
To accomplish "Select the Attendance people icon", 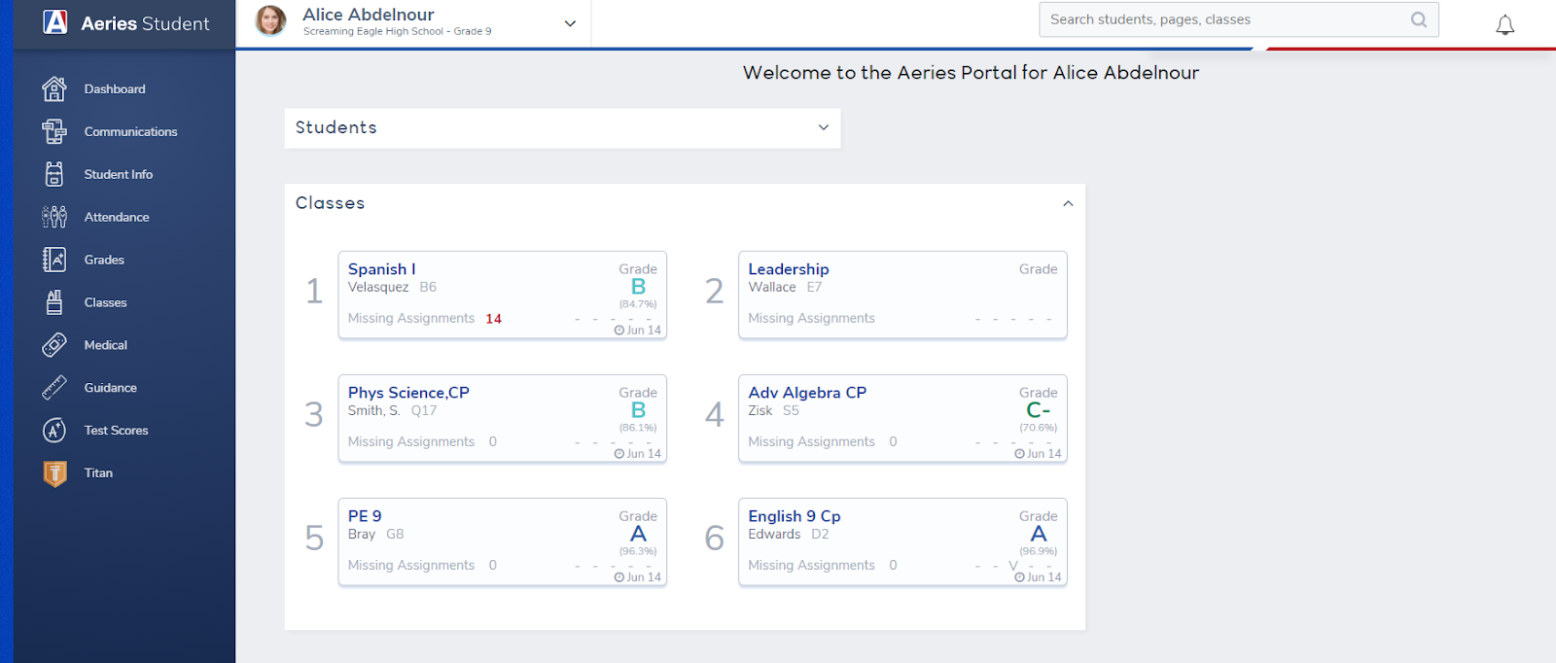I will (54, 217).
